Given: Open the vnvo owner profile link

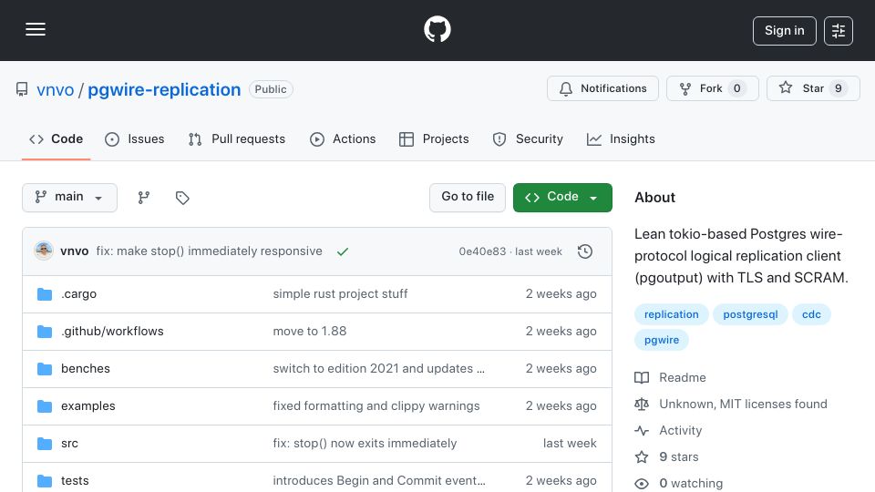Looking at the screenshot, I should click(x=56, y=89).
